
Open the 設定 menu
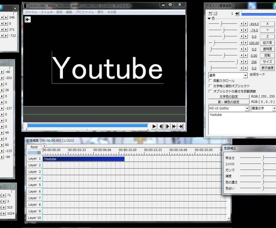point(59,12)
